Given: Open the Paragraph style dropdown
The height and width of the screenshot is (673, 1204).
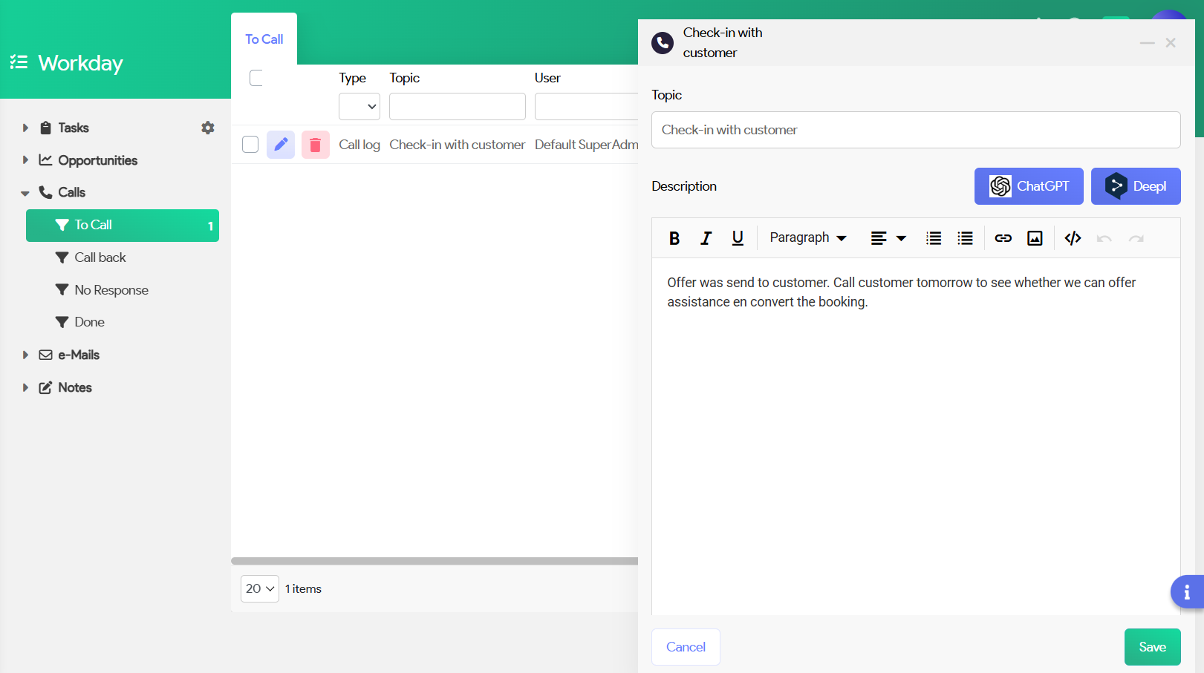Looking at the screenshot, I should coord(807,238).
